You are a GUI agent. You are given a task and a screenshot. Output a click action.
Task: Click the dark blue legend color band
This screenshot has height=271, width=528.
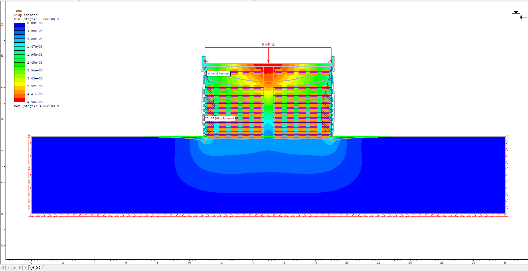point(19,25)
